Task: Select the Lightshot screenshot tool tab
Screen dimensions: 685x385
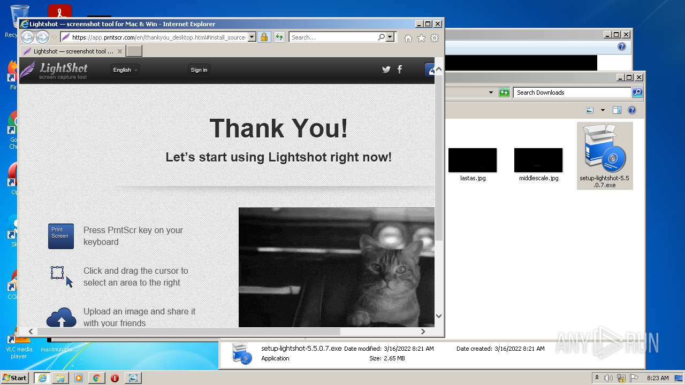Action: coord(73,51)
